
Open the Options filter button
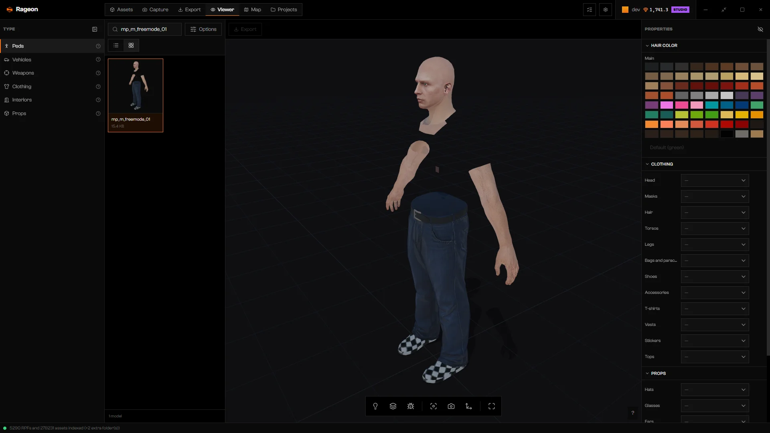[x=203, y=29]
